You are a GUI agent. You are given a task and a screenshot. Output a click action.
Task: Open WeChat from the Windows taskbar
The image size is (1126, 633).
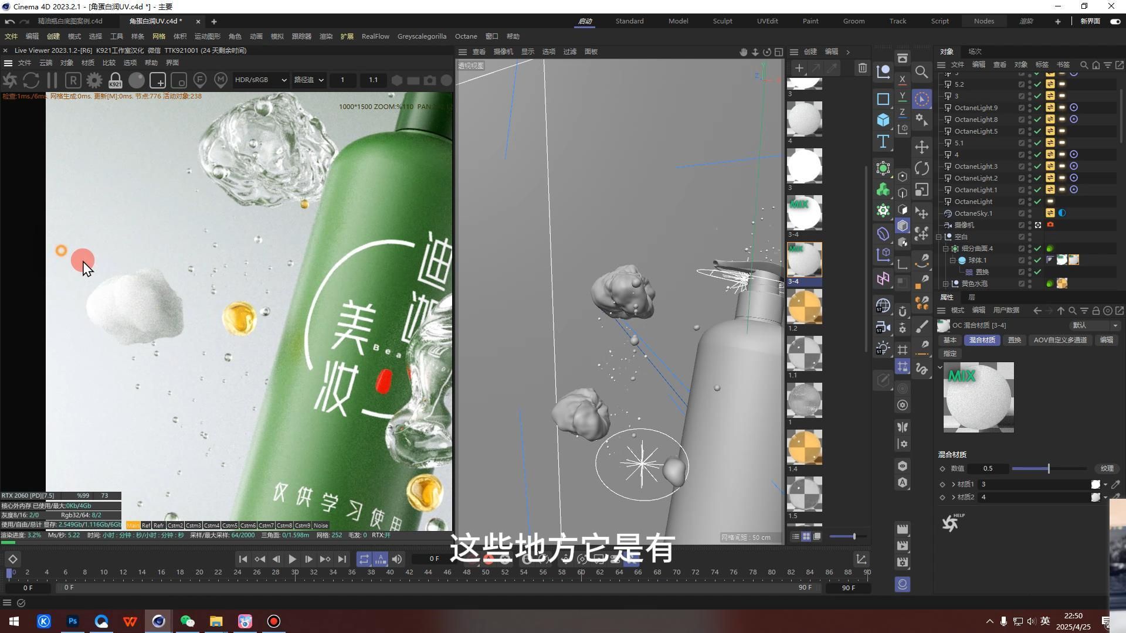[x=187, y=621]
